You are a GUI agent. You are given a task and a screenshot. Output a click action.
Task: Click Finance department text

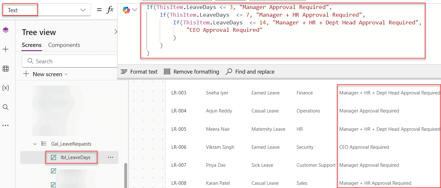(x=305, y=93)
